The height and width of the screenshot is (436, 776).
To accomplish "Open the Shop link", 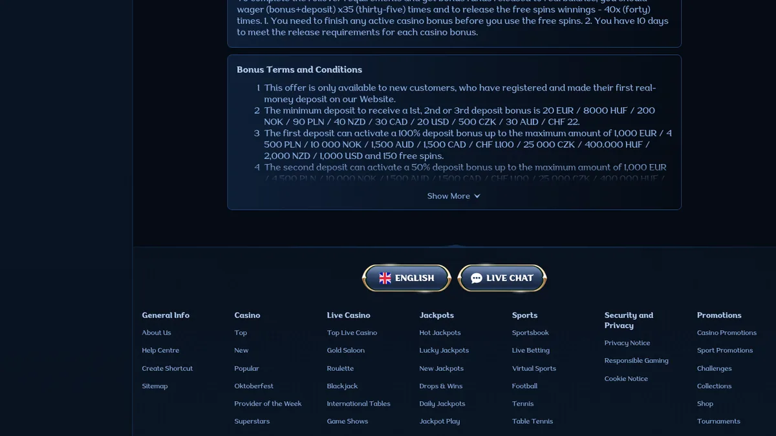I will (x=706, y=404).
